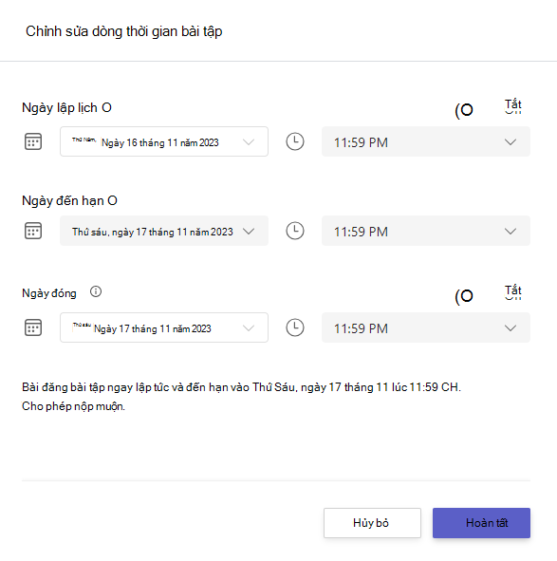557x561 pixels.
Task: Click the Tắt label next to the Ngày đóng toggle
Action: coord(513,292)
